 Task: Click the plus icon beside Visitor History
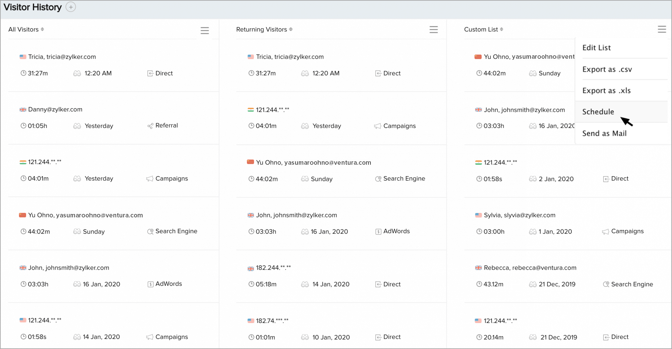(x=71, y=7)
